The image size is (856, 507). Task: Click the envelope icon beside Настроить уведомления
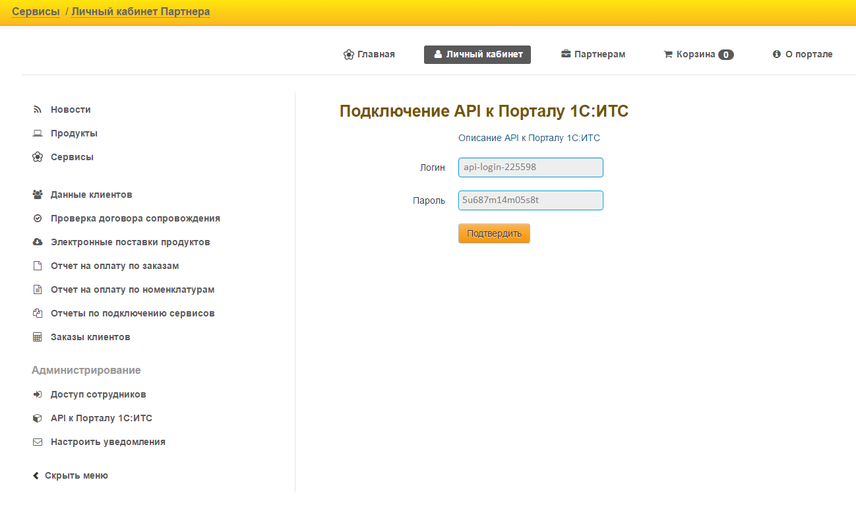point(38,442)
